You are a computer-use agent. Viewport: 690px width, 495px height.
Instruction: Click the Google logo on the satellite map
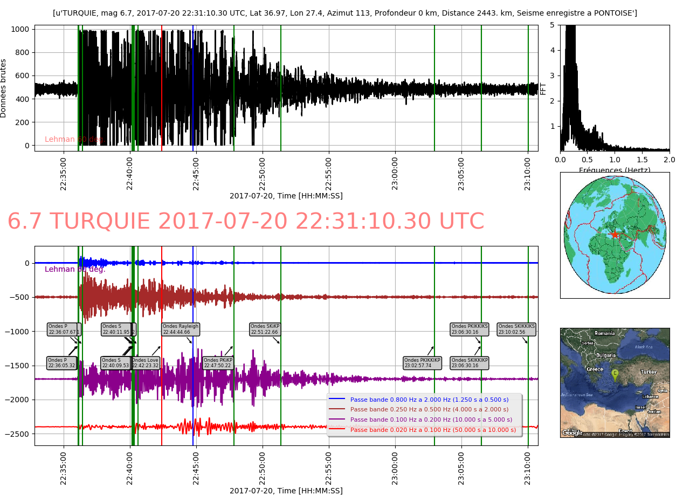pos(572,432)
